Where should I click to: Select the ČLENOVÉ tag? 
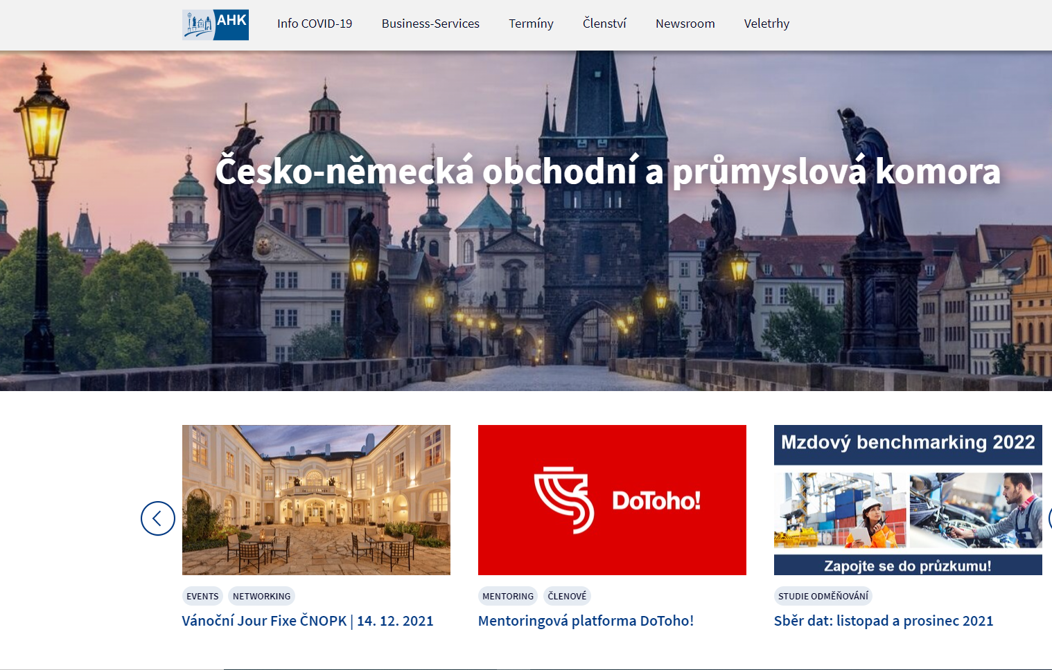[567, 596]
